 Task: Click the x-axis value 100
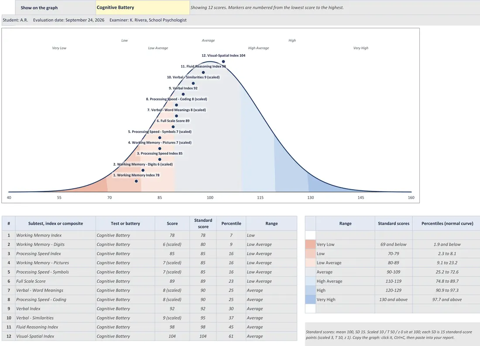tap(210, 197)
